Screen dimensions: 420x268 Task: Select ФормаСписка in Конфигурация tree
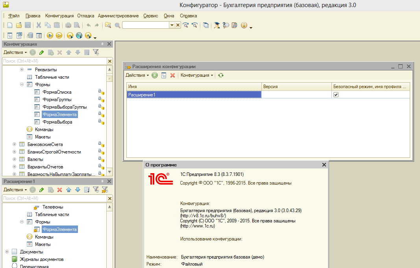(57, 92)
